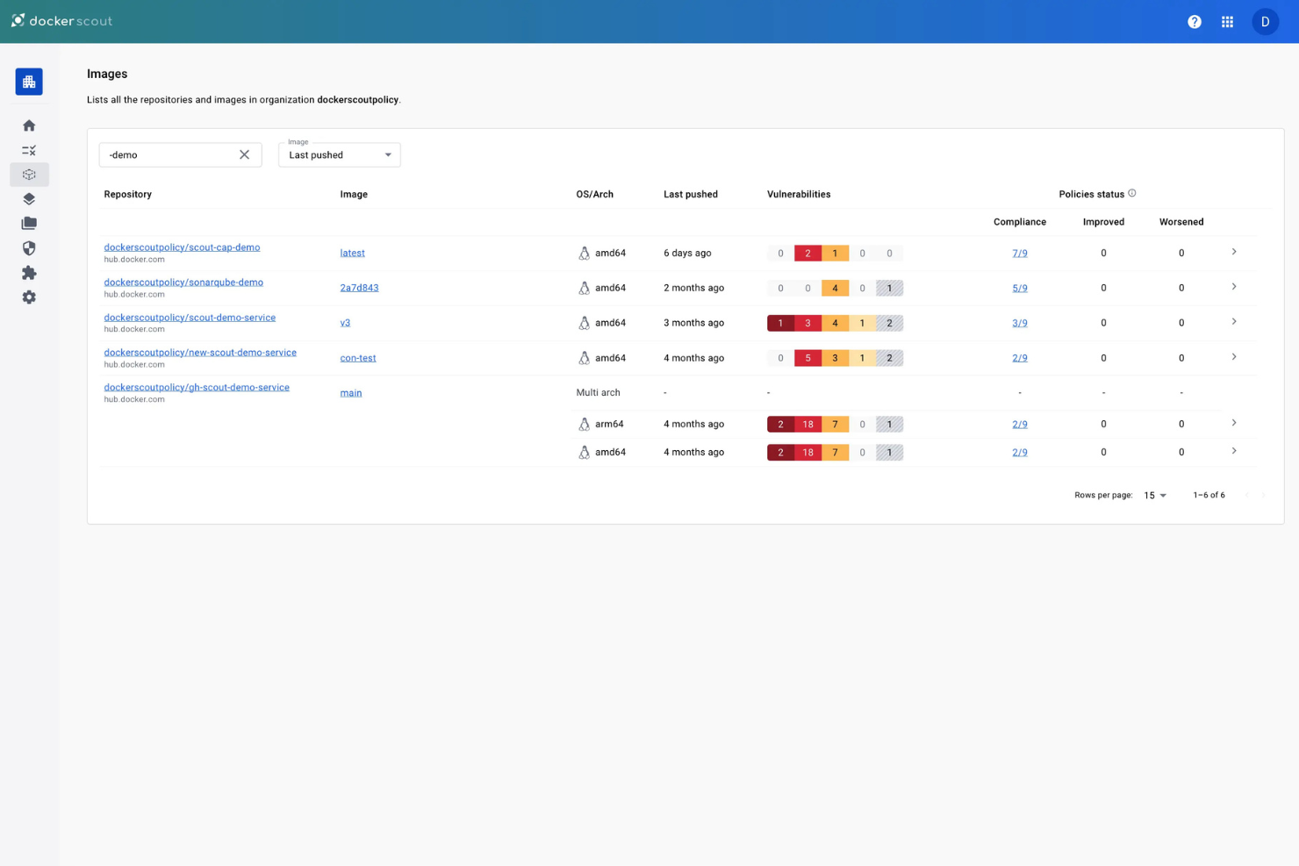Open the Base images layers icon

coord(29,198)
